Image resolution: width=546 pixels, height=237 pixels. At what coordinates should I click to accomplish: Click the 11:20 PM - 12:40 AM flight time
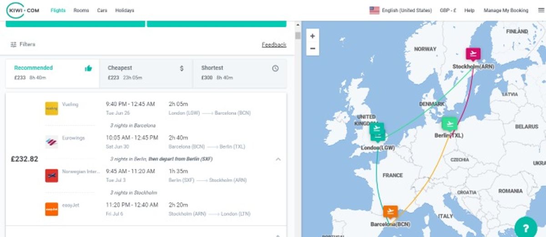132,205
